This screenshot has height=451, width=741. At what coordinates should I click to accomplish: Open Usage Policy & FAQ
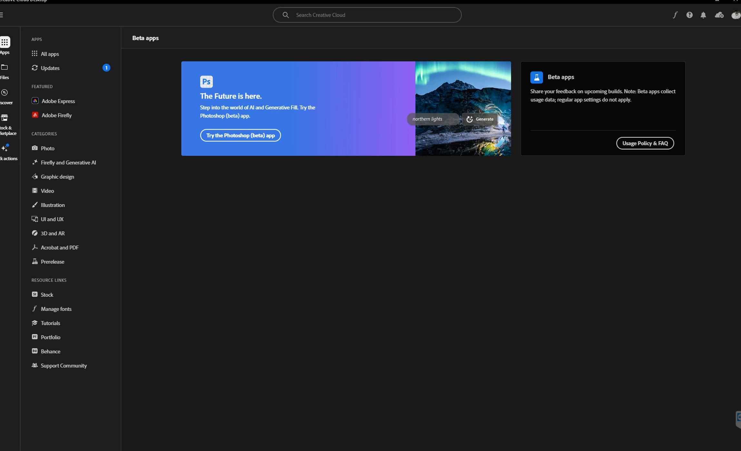point(645,143)
